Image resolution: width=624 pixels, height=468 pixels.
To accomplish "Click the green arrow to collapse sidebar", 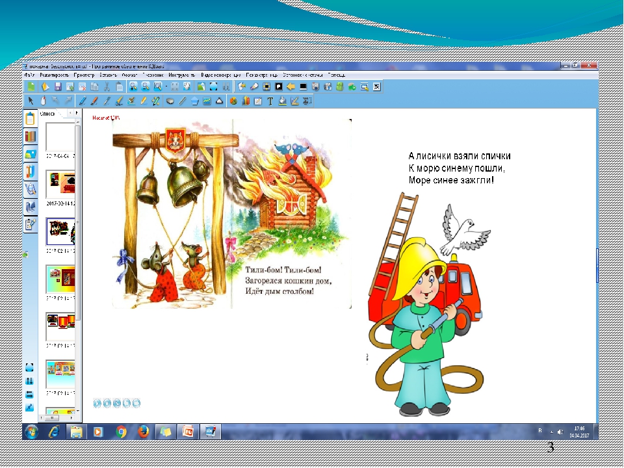I will click(25, 254).
